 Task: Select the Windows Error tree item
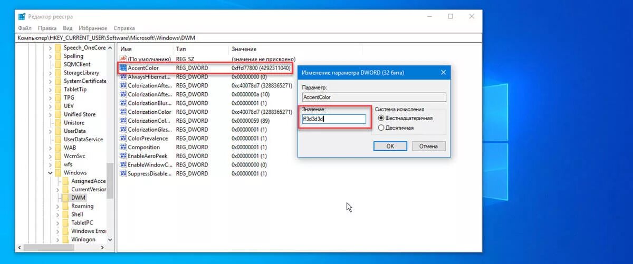(89, 231)
